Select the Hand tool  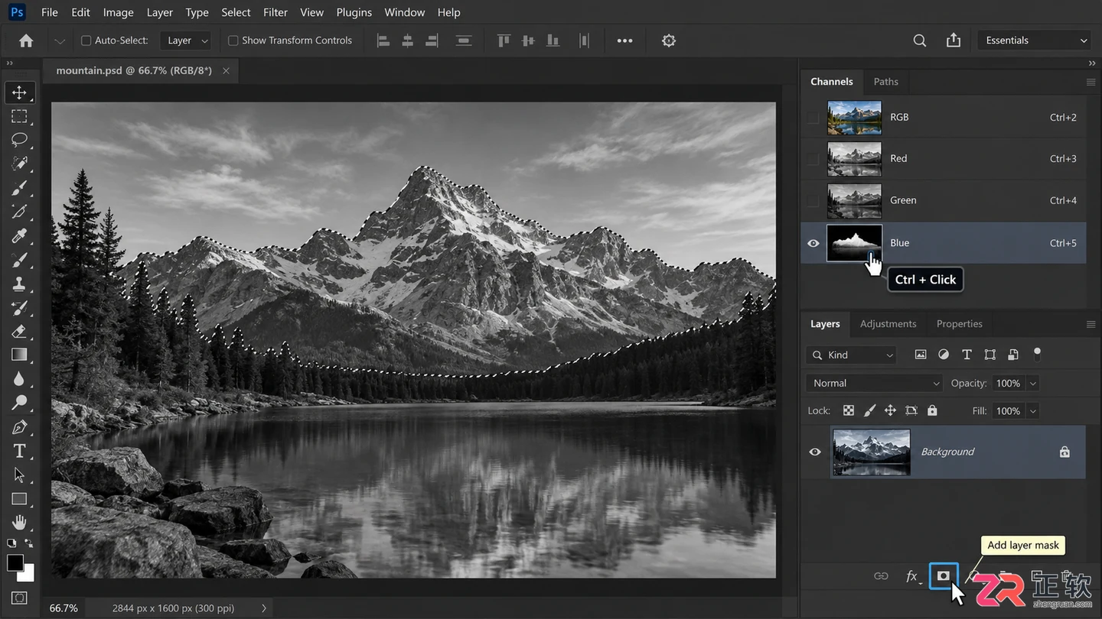point(19,523)
